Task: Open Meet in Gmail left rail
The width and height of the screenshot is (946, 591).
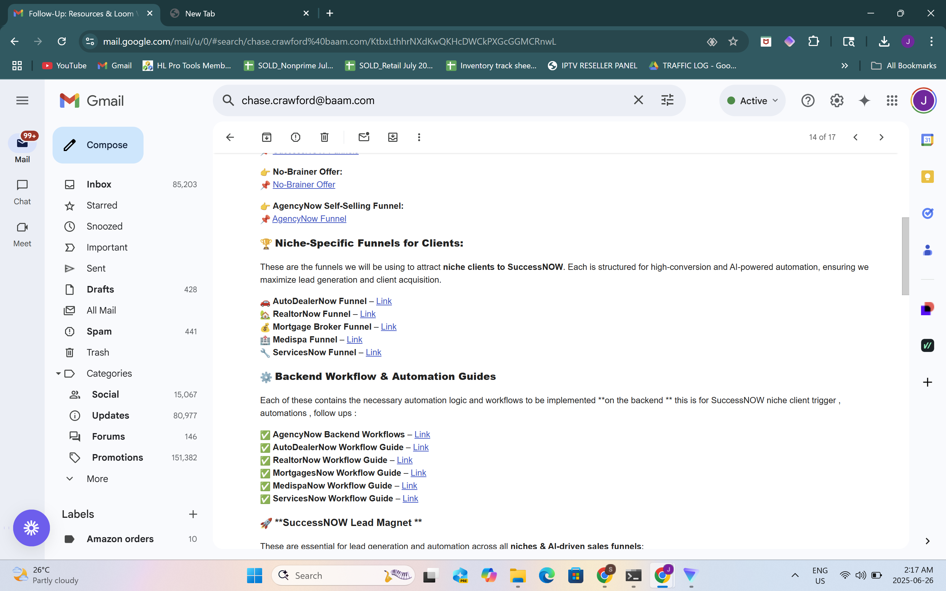Action: pyautogui.click(x=22, y=234)
